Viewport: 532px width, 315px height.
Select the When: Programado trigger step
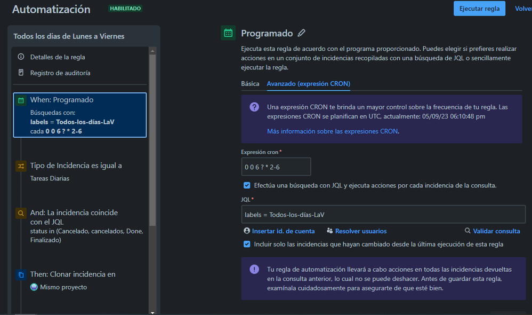(80, 115)
